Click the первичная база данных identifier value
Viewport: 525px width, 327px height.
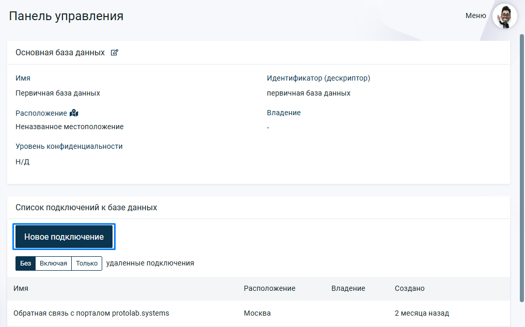tap(308, 93)
